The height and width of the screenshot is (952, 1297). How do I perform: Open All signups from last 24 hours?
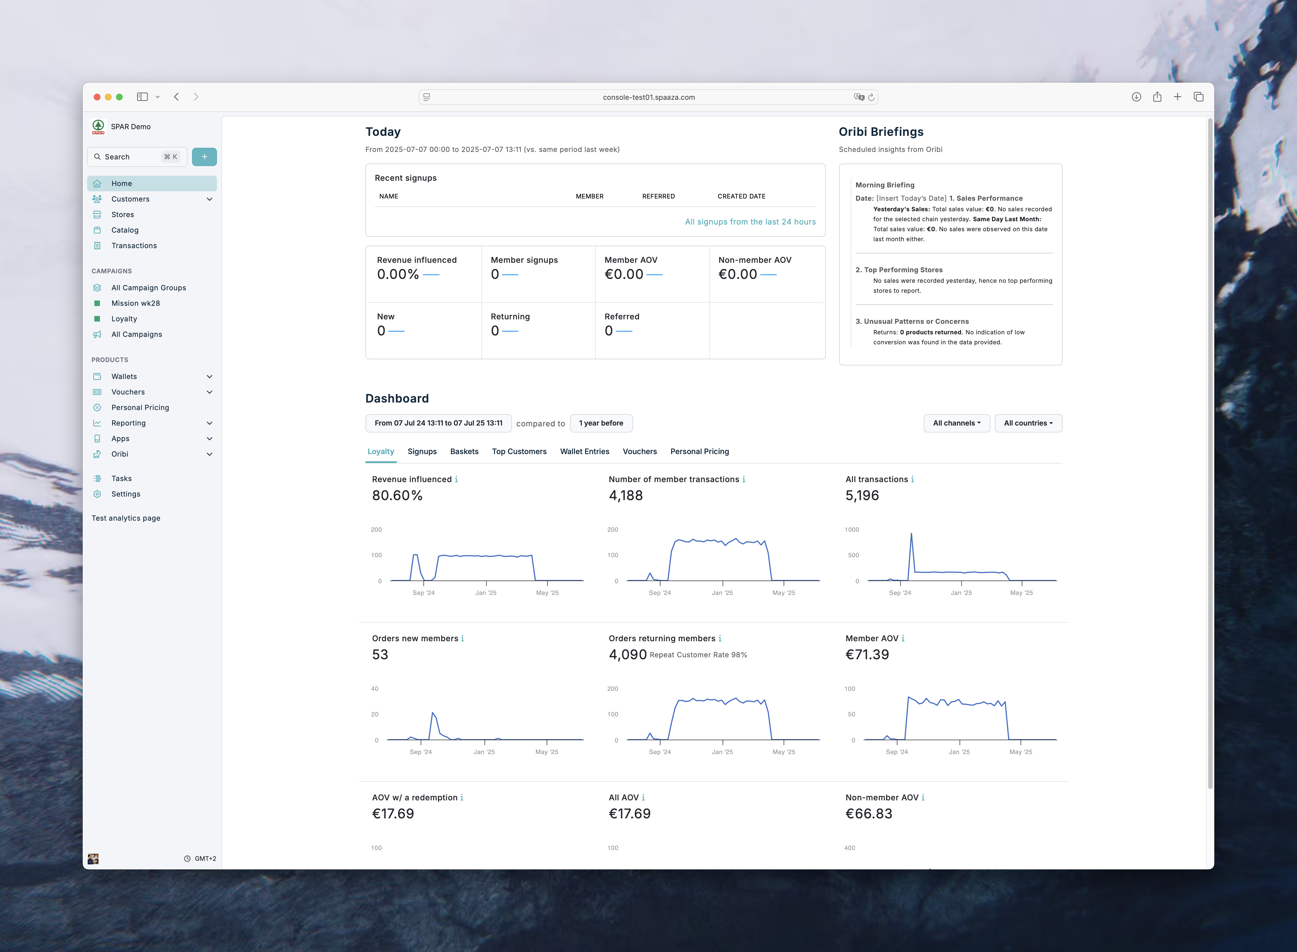pos(750,222)
